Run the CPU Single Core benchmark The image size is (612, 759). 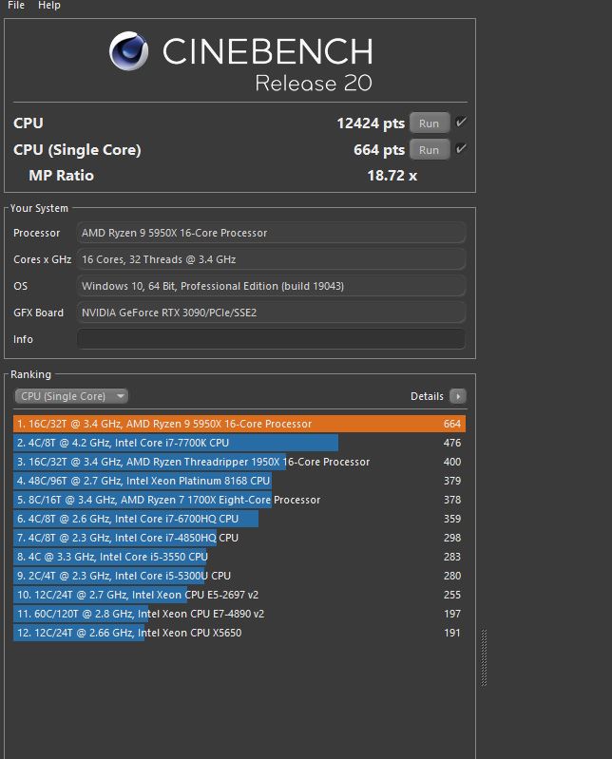pyautogui.click(x=429, y=150)
